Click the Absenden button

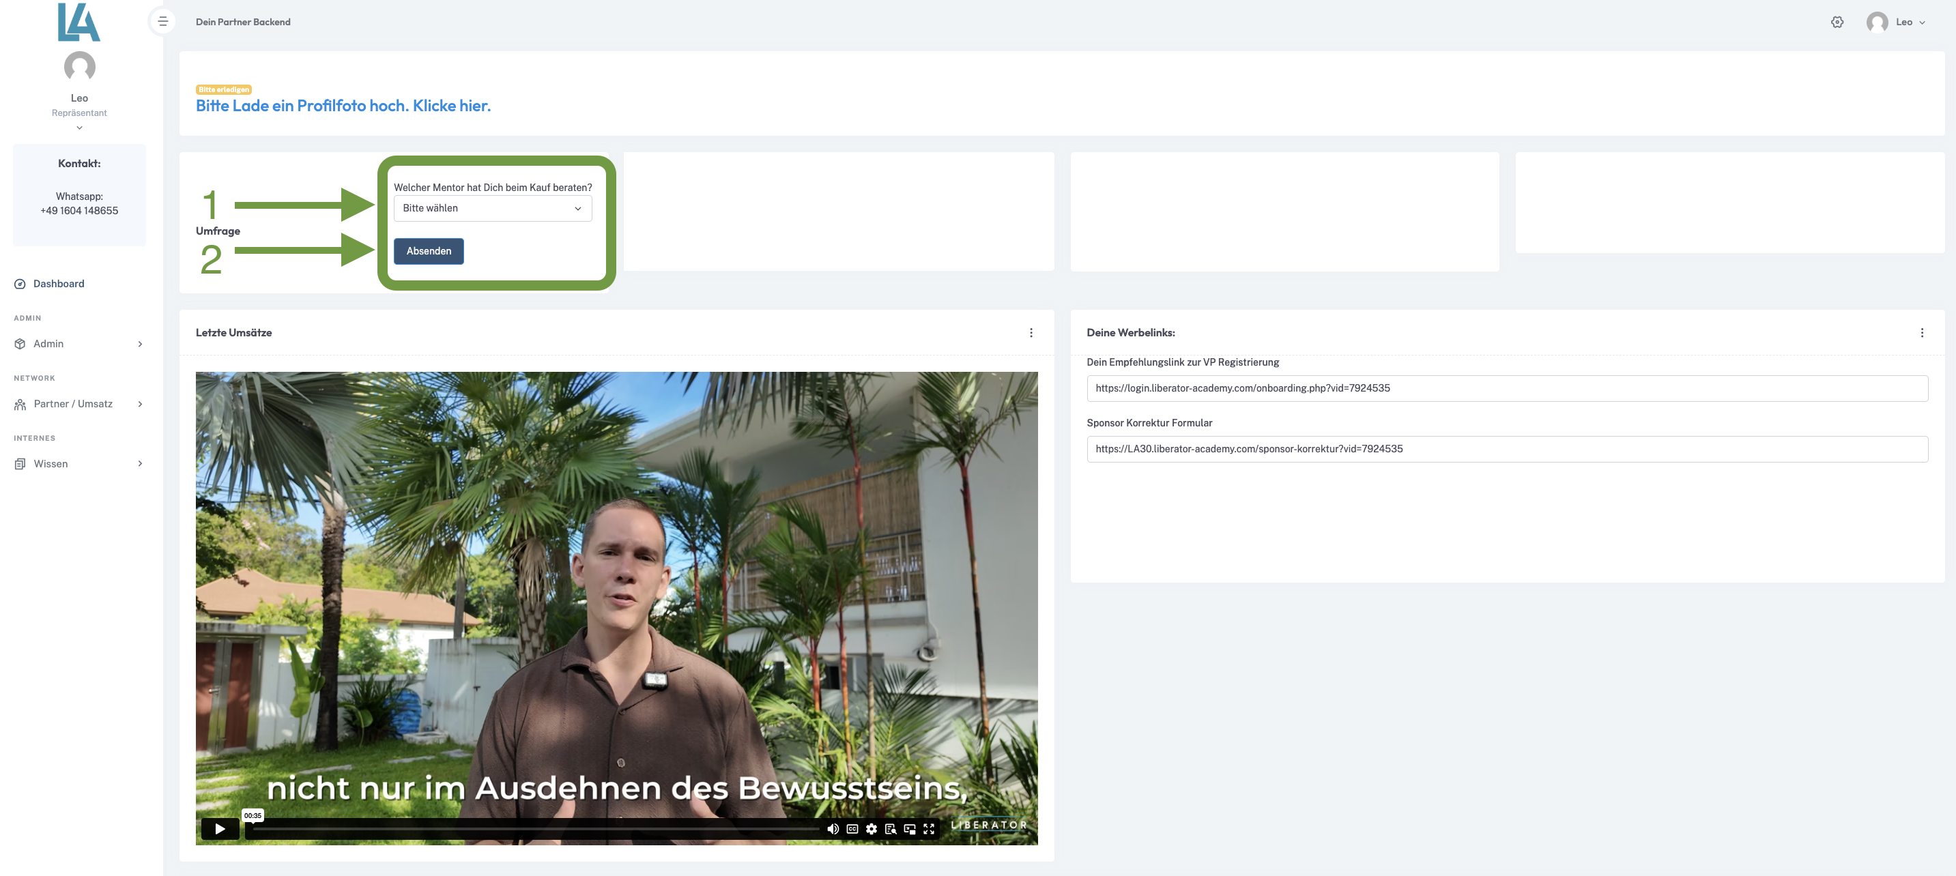click(428, 250)
